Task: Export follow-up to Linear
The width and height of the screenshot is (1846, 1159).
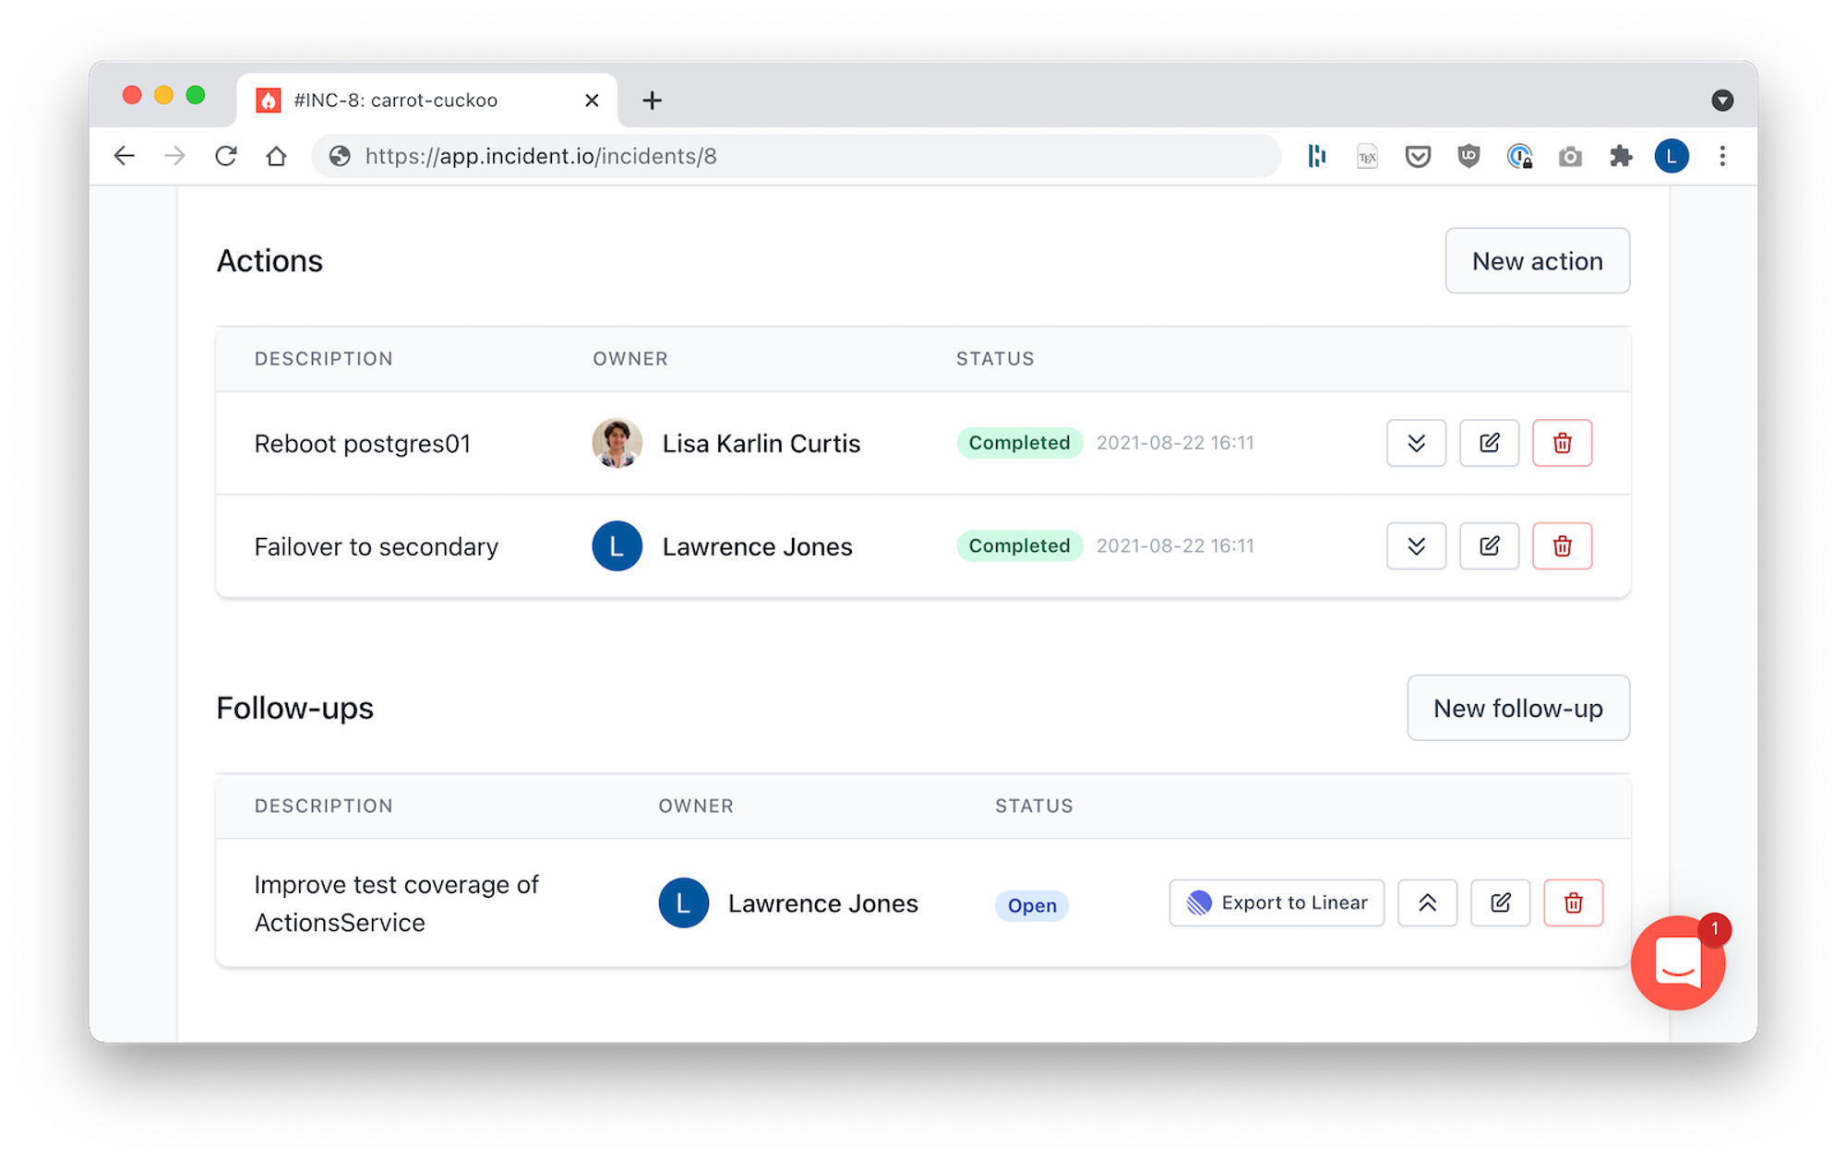Action: coord(1277,902)
